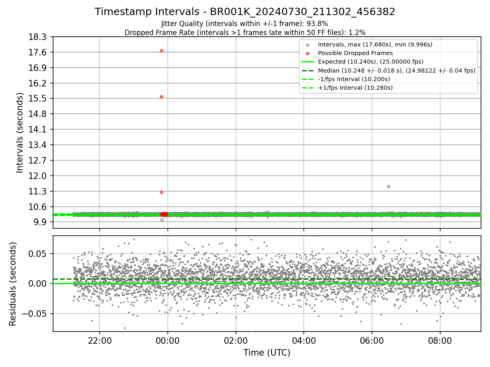Click the legend entry 'Intervals, max (17.680s), min (9.996s)'
Viewport: 490px width, 367px height.
[x=375, y=44]
